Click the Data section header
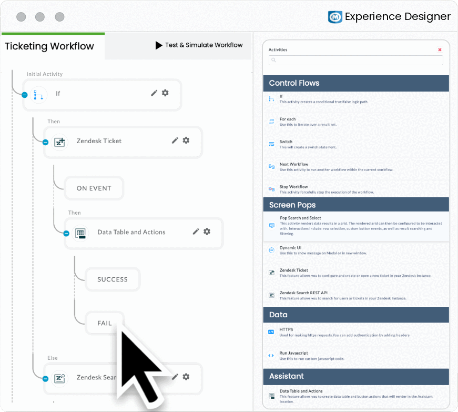Screen dimensions: 458x412 click(x=356, y=315)
